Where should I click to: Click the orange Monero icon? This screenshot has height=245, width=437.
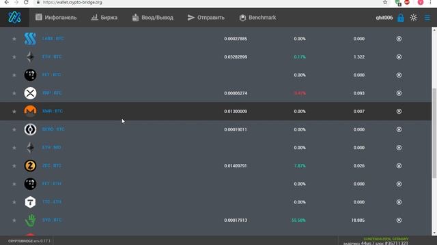[30, 111]
